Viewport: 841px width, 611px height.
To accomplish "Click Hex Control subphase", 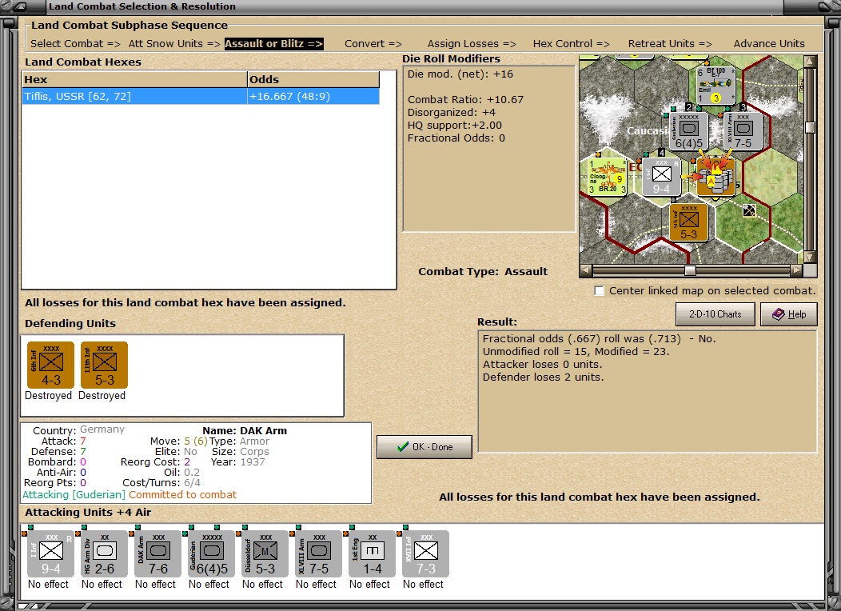I will [571, 43].
